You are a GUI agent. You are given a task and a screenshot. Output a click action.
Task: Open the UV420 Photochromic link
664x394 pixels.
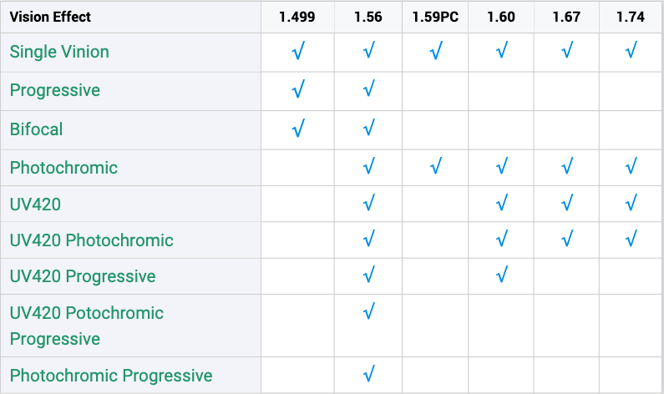(x=92, y=240)
